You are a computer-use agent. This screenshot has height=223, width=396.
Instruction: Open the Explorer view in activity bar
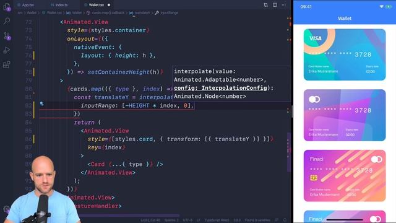click(x=7, y=7)
